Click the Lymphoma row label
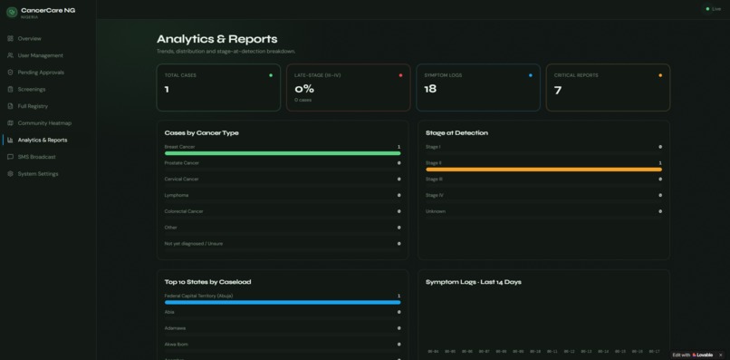The height and width of the screenshot is (360, 730). click(x=177, y=195)
